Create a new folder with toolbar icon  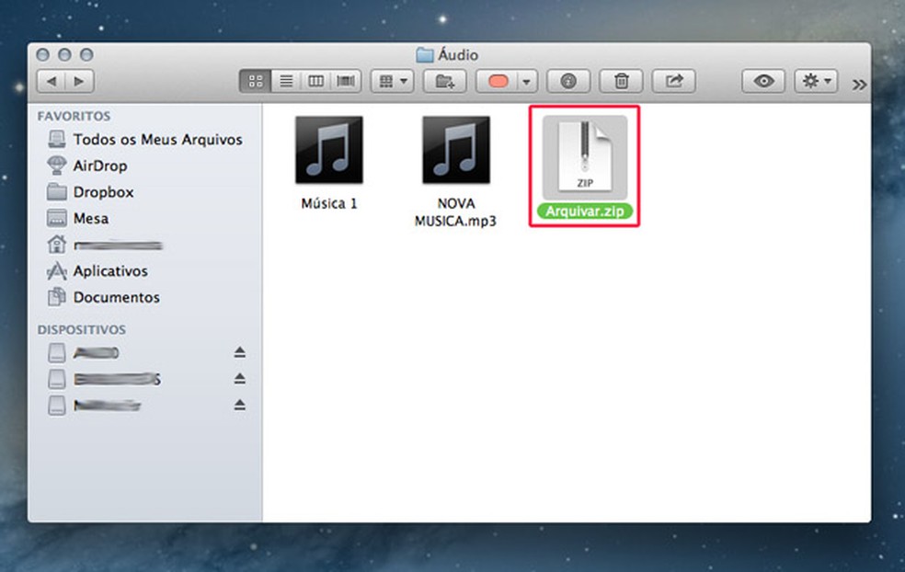coord(444,81)
